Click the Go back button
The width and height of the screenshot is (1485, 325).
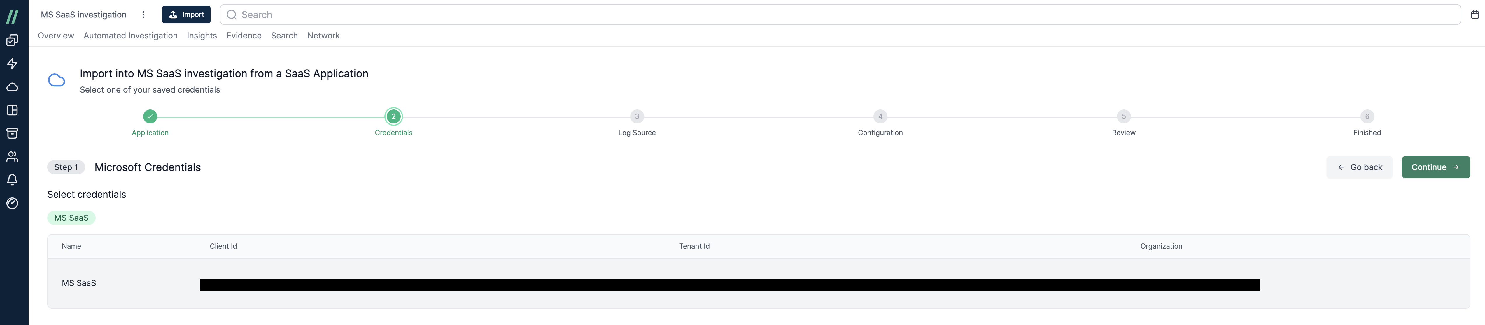[x=1360, y=167]
